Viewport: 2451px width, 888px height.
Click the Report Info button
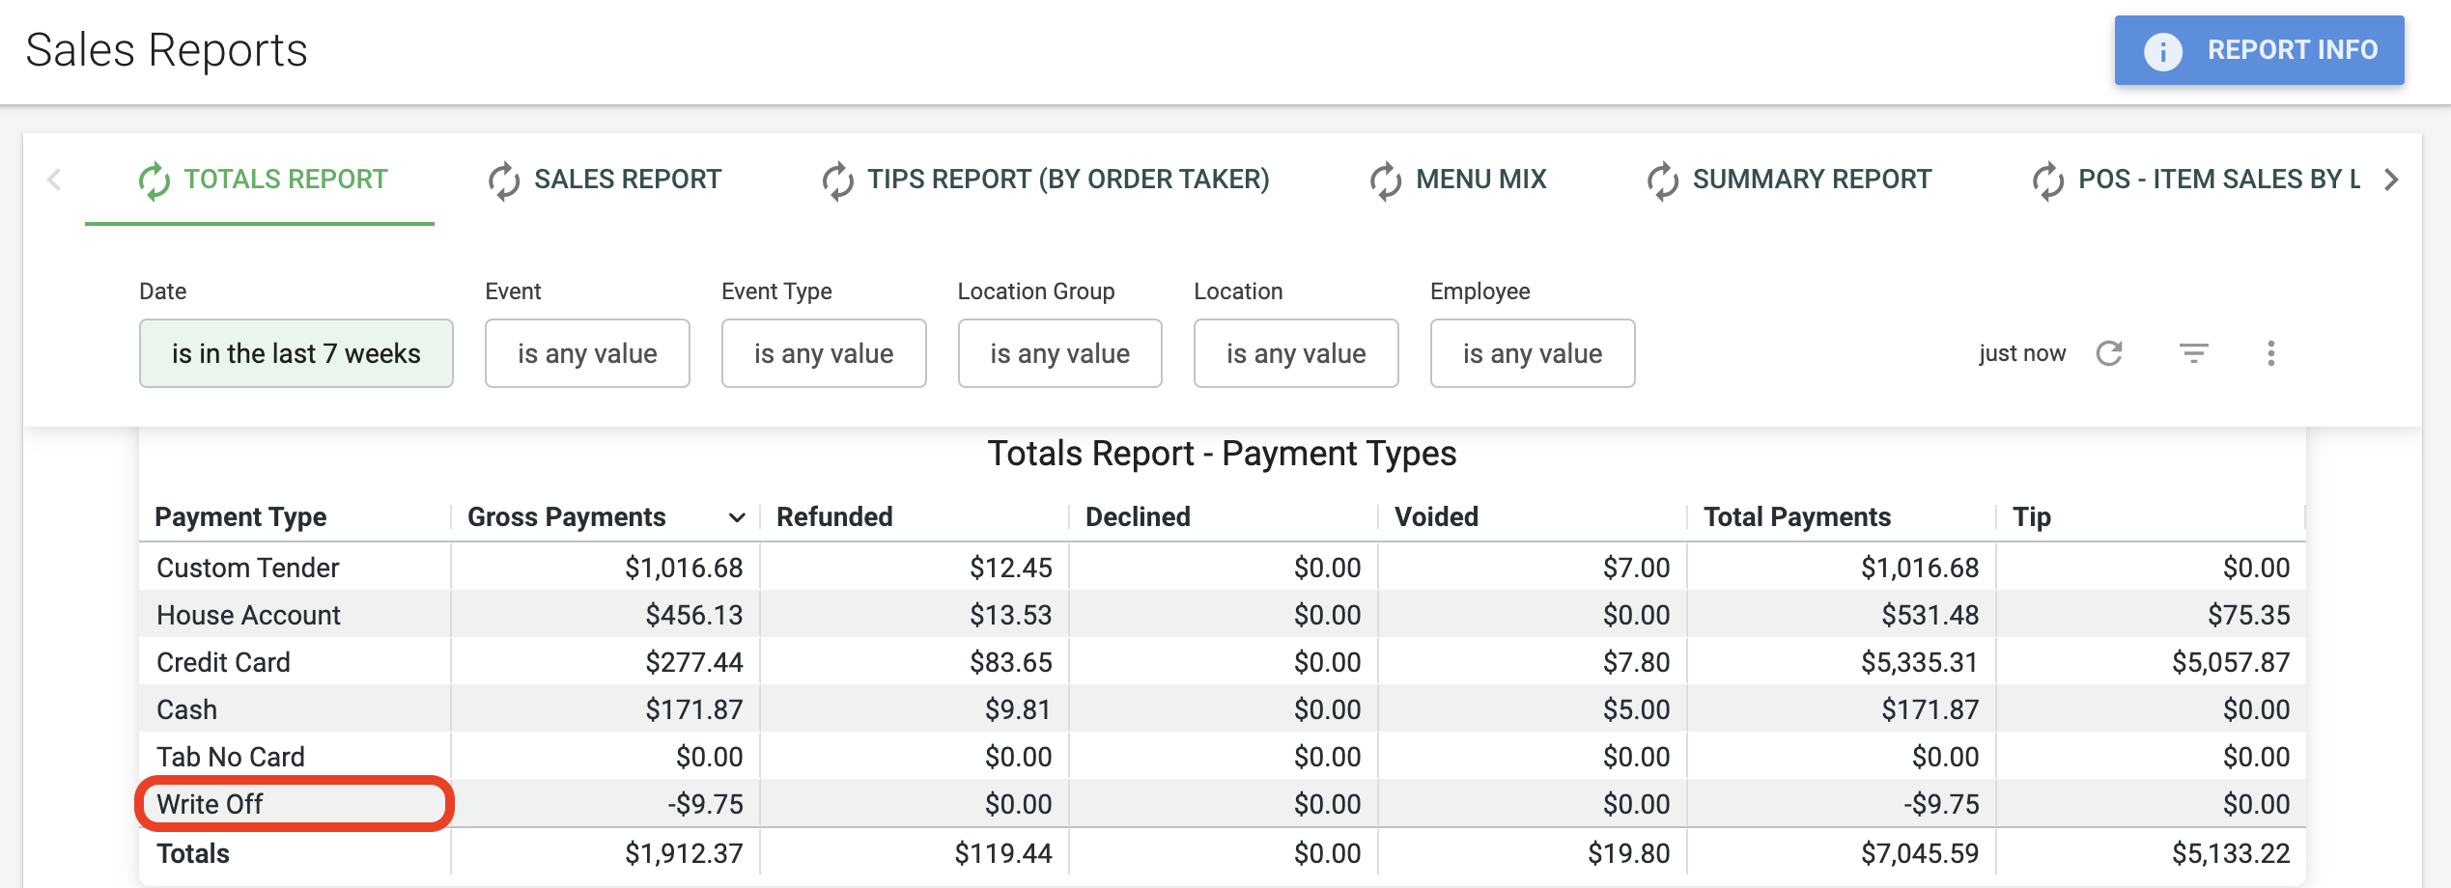coord(2260,50)
